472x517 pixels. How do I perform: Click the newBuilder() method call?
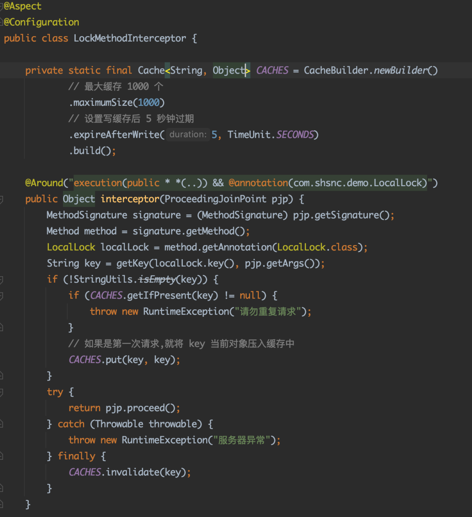click(406, 70)
